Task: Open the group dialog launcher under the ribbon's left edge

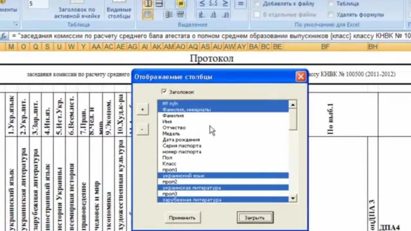Action: pyautogui.click(x=15, y=24)
